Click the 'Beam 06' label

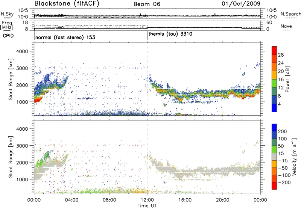click(x=147, y=4)
